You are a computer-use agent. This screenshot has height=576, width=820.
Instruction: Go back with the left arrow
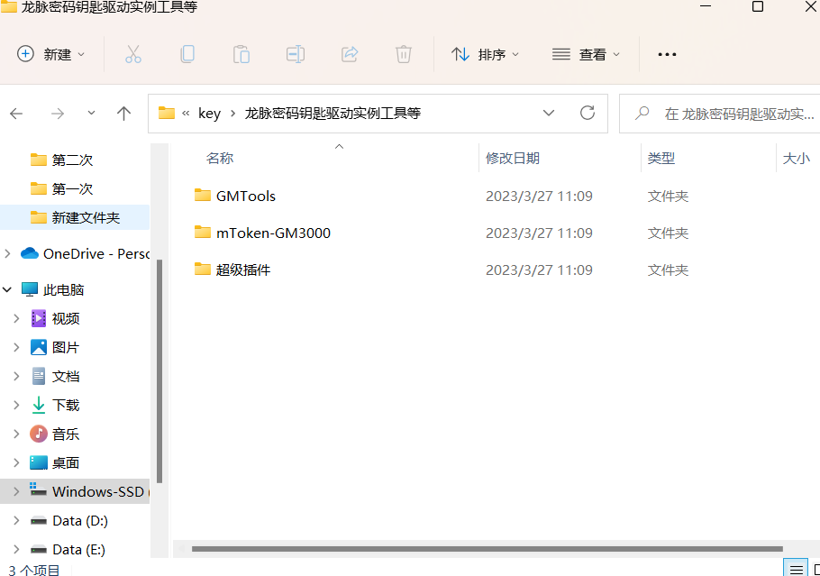(x=17, y=114)
